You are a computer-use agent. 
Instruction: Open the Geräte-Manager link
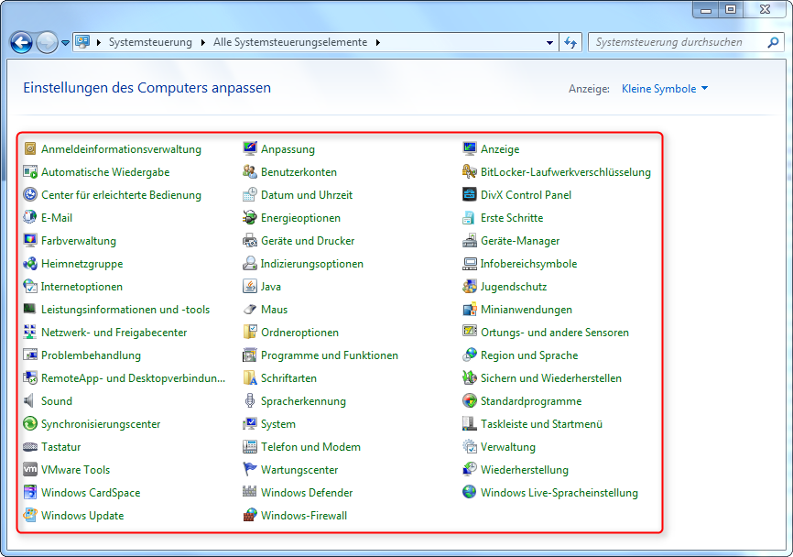tap(520, 241)
